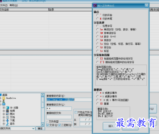Click the 3D 对象 folder icon

point(7,107)
